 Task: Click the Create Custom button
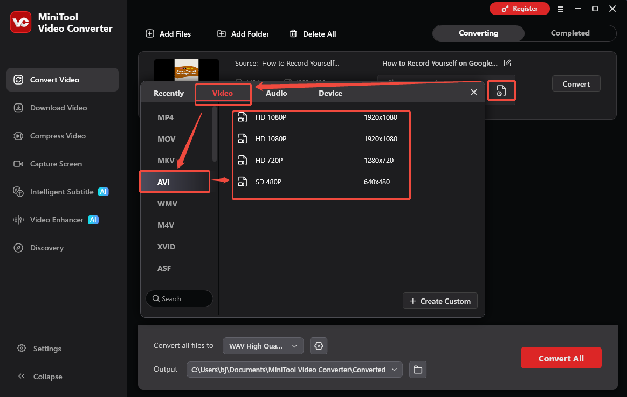[440, 301]
